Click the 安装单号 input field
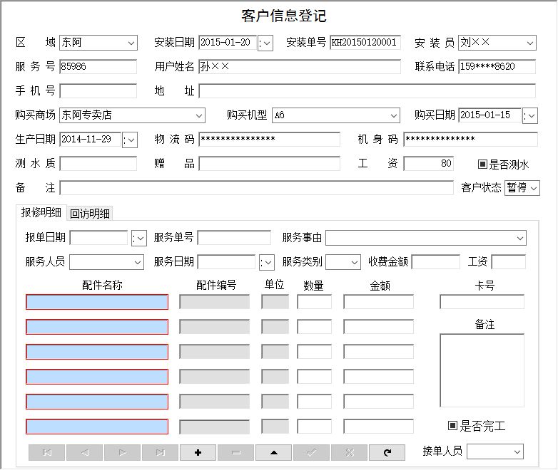Image resolution: width=558 pixels, height=470 pixels. (365, 43)
